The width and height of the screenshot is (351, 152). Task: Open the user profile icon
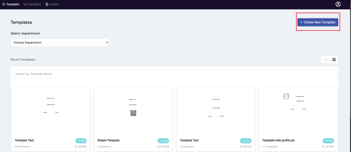338,4
